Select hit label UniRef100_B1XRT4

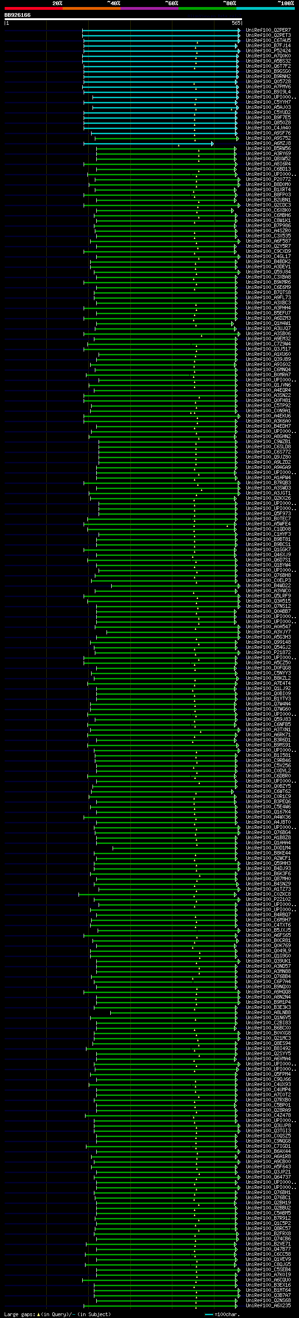click(x=268, y=189)
